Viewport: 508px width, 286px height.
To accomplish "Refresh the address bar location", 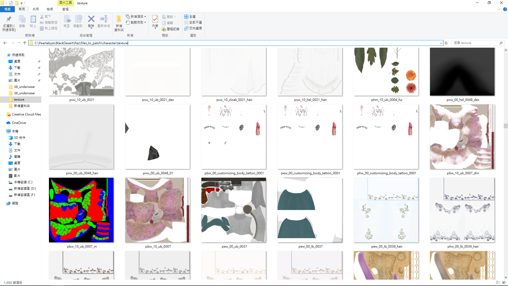I will click(x=446, y=43).
